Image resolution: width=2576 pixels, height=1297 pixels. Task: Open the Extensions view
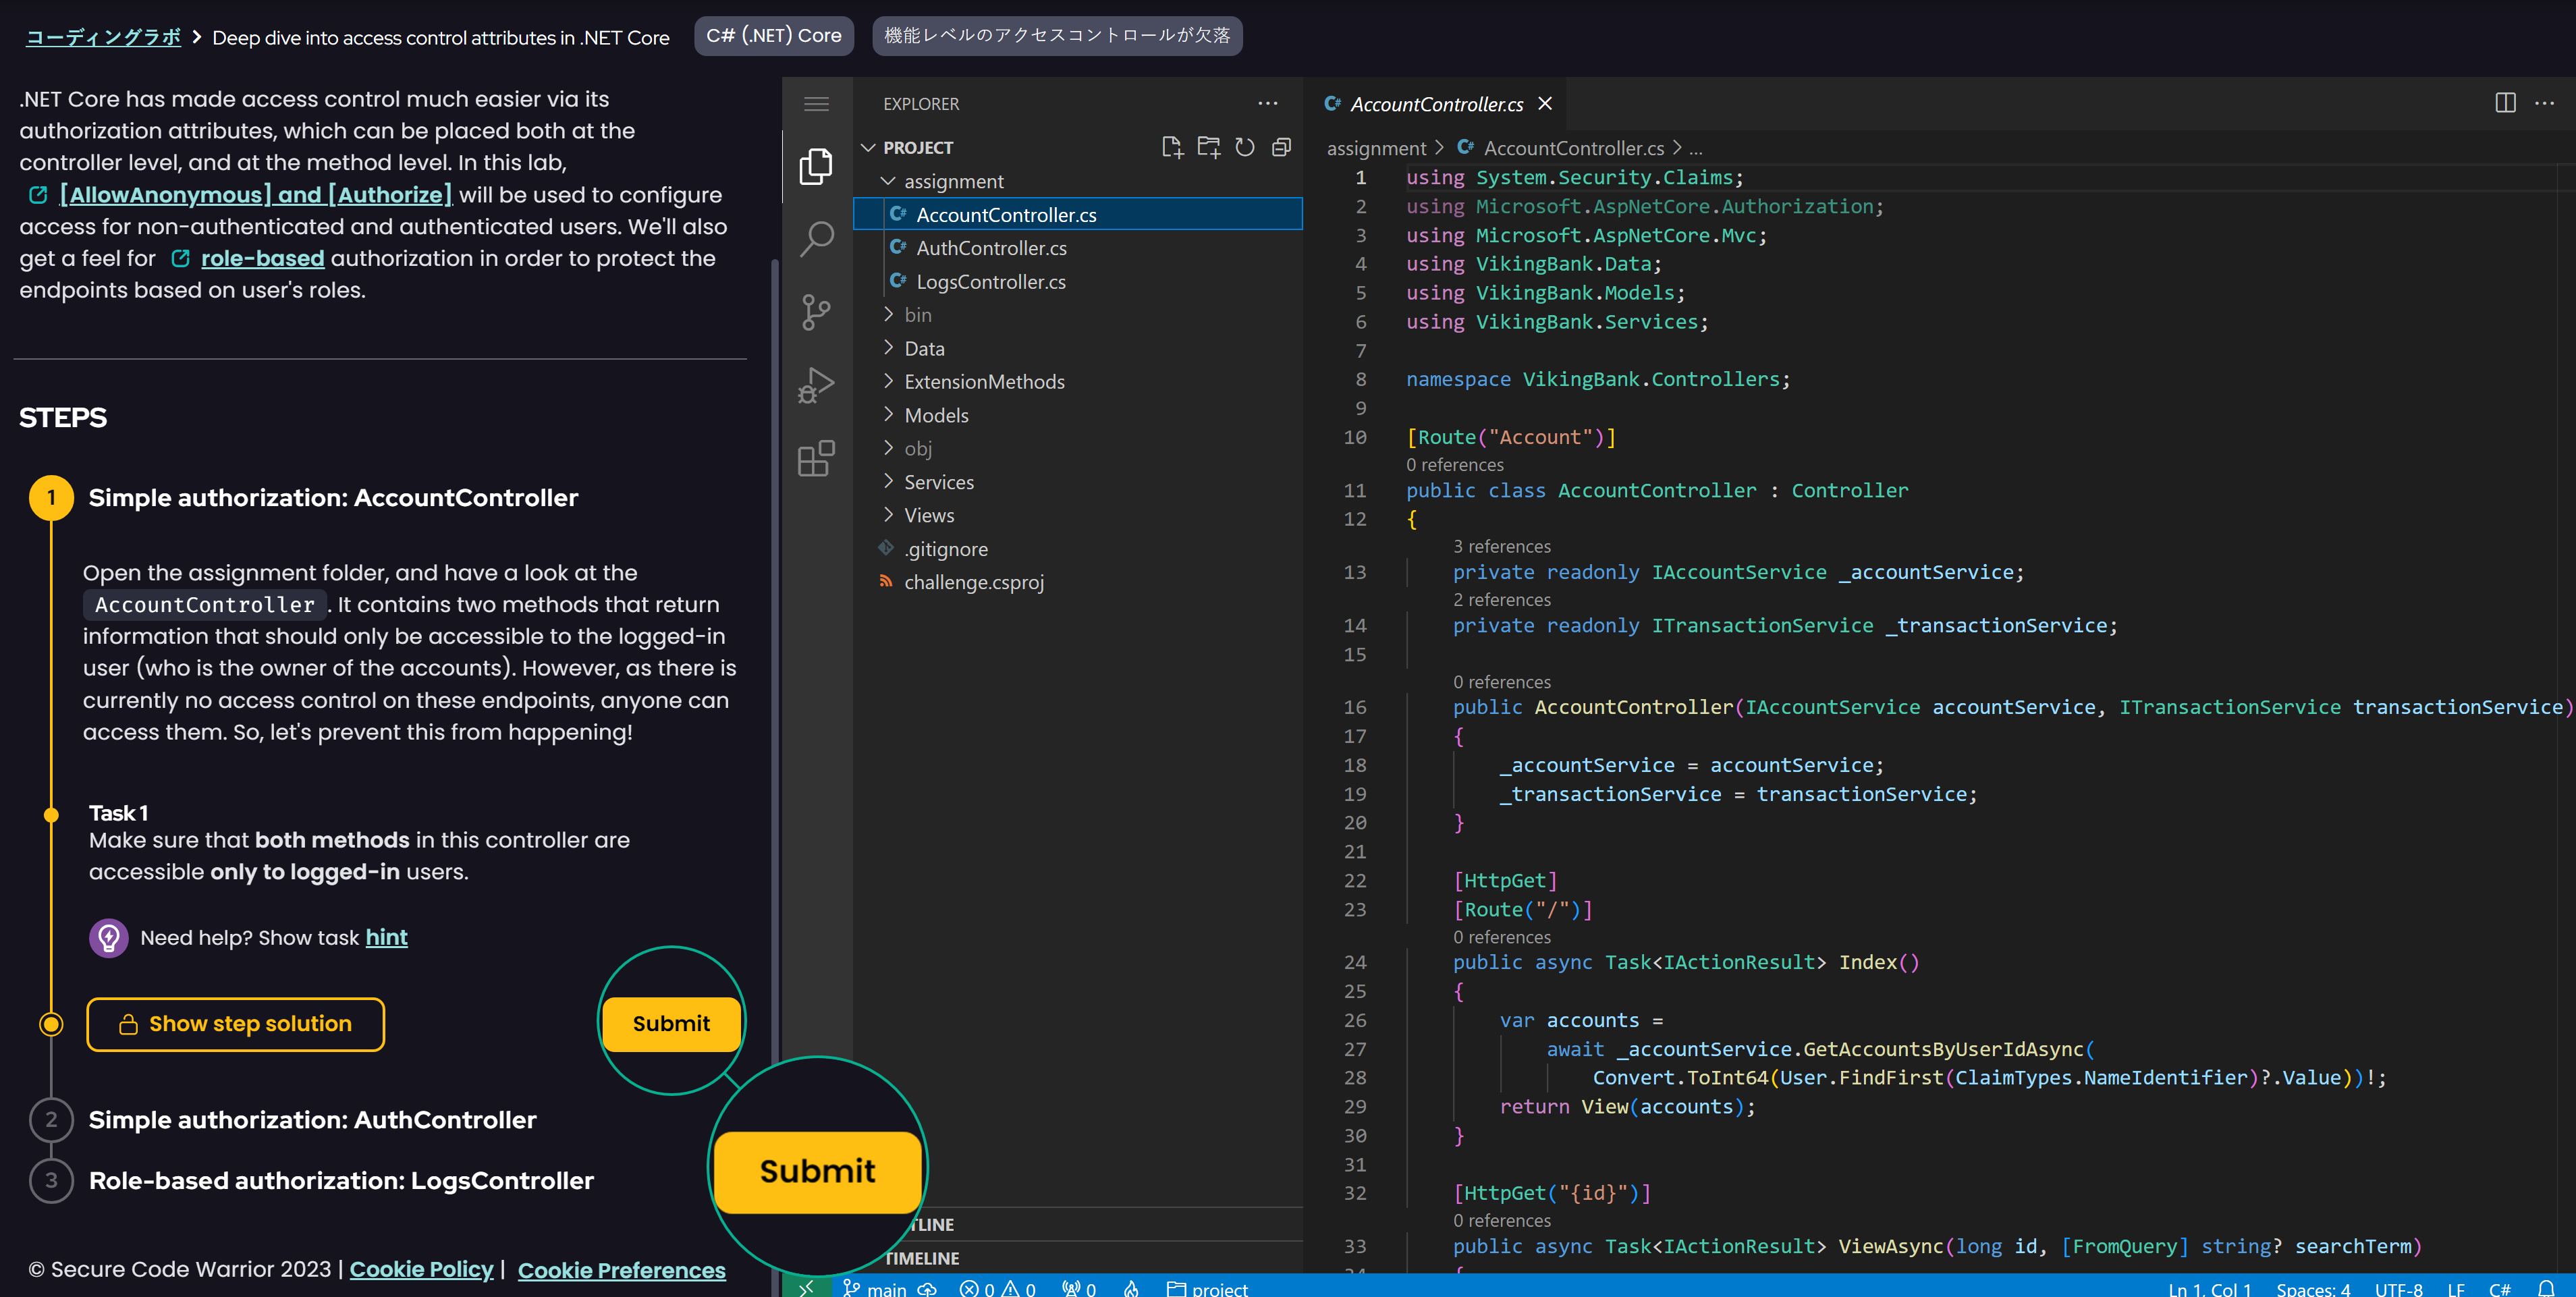coord(816,459)
